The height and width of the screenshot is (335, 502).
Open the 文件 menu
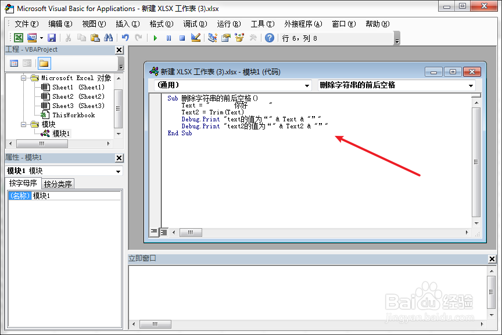click(x=27, y=24)
